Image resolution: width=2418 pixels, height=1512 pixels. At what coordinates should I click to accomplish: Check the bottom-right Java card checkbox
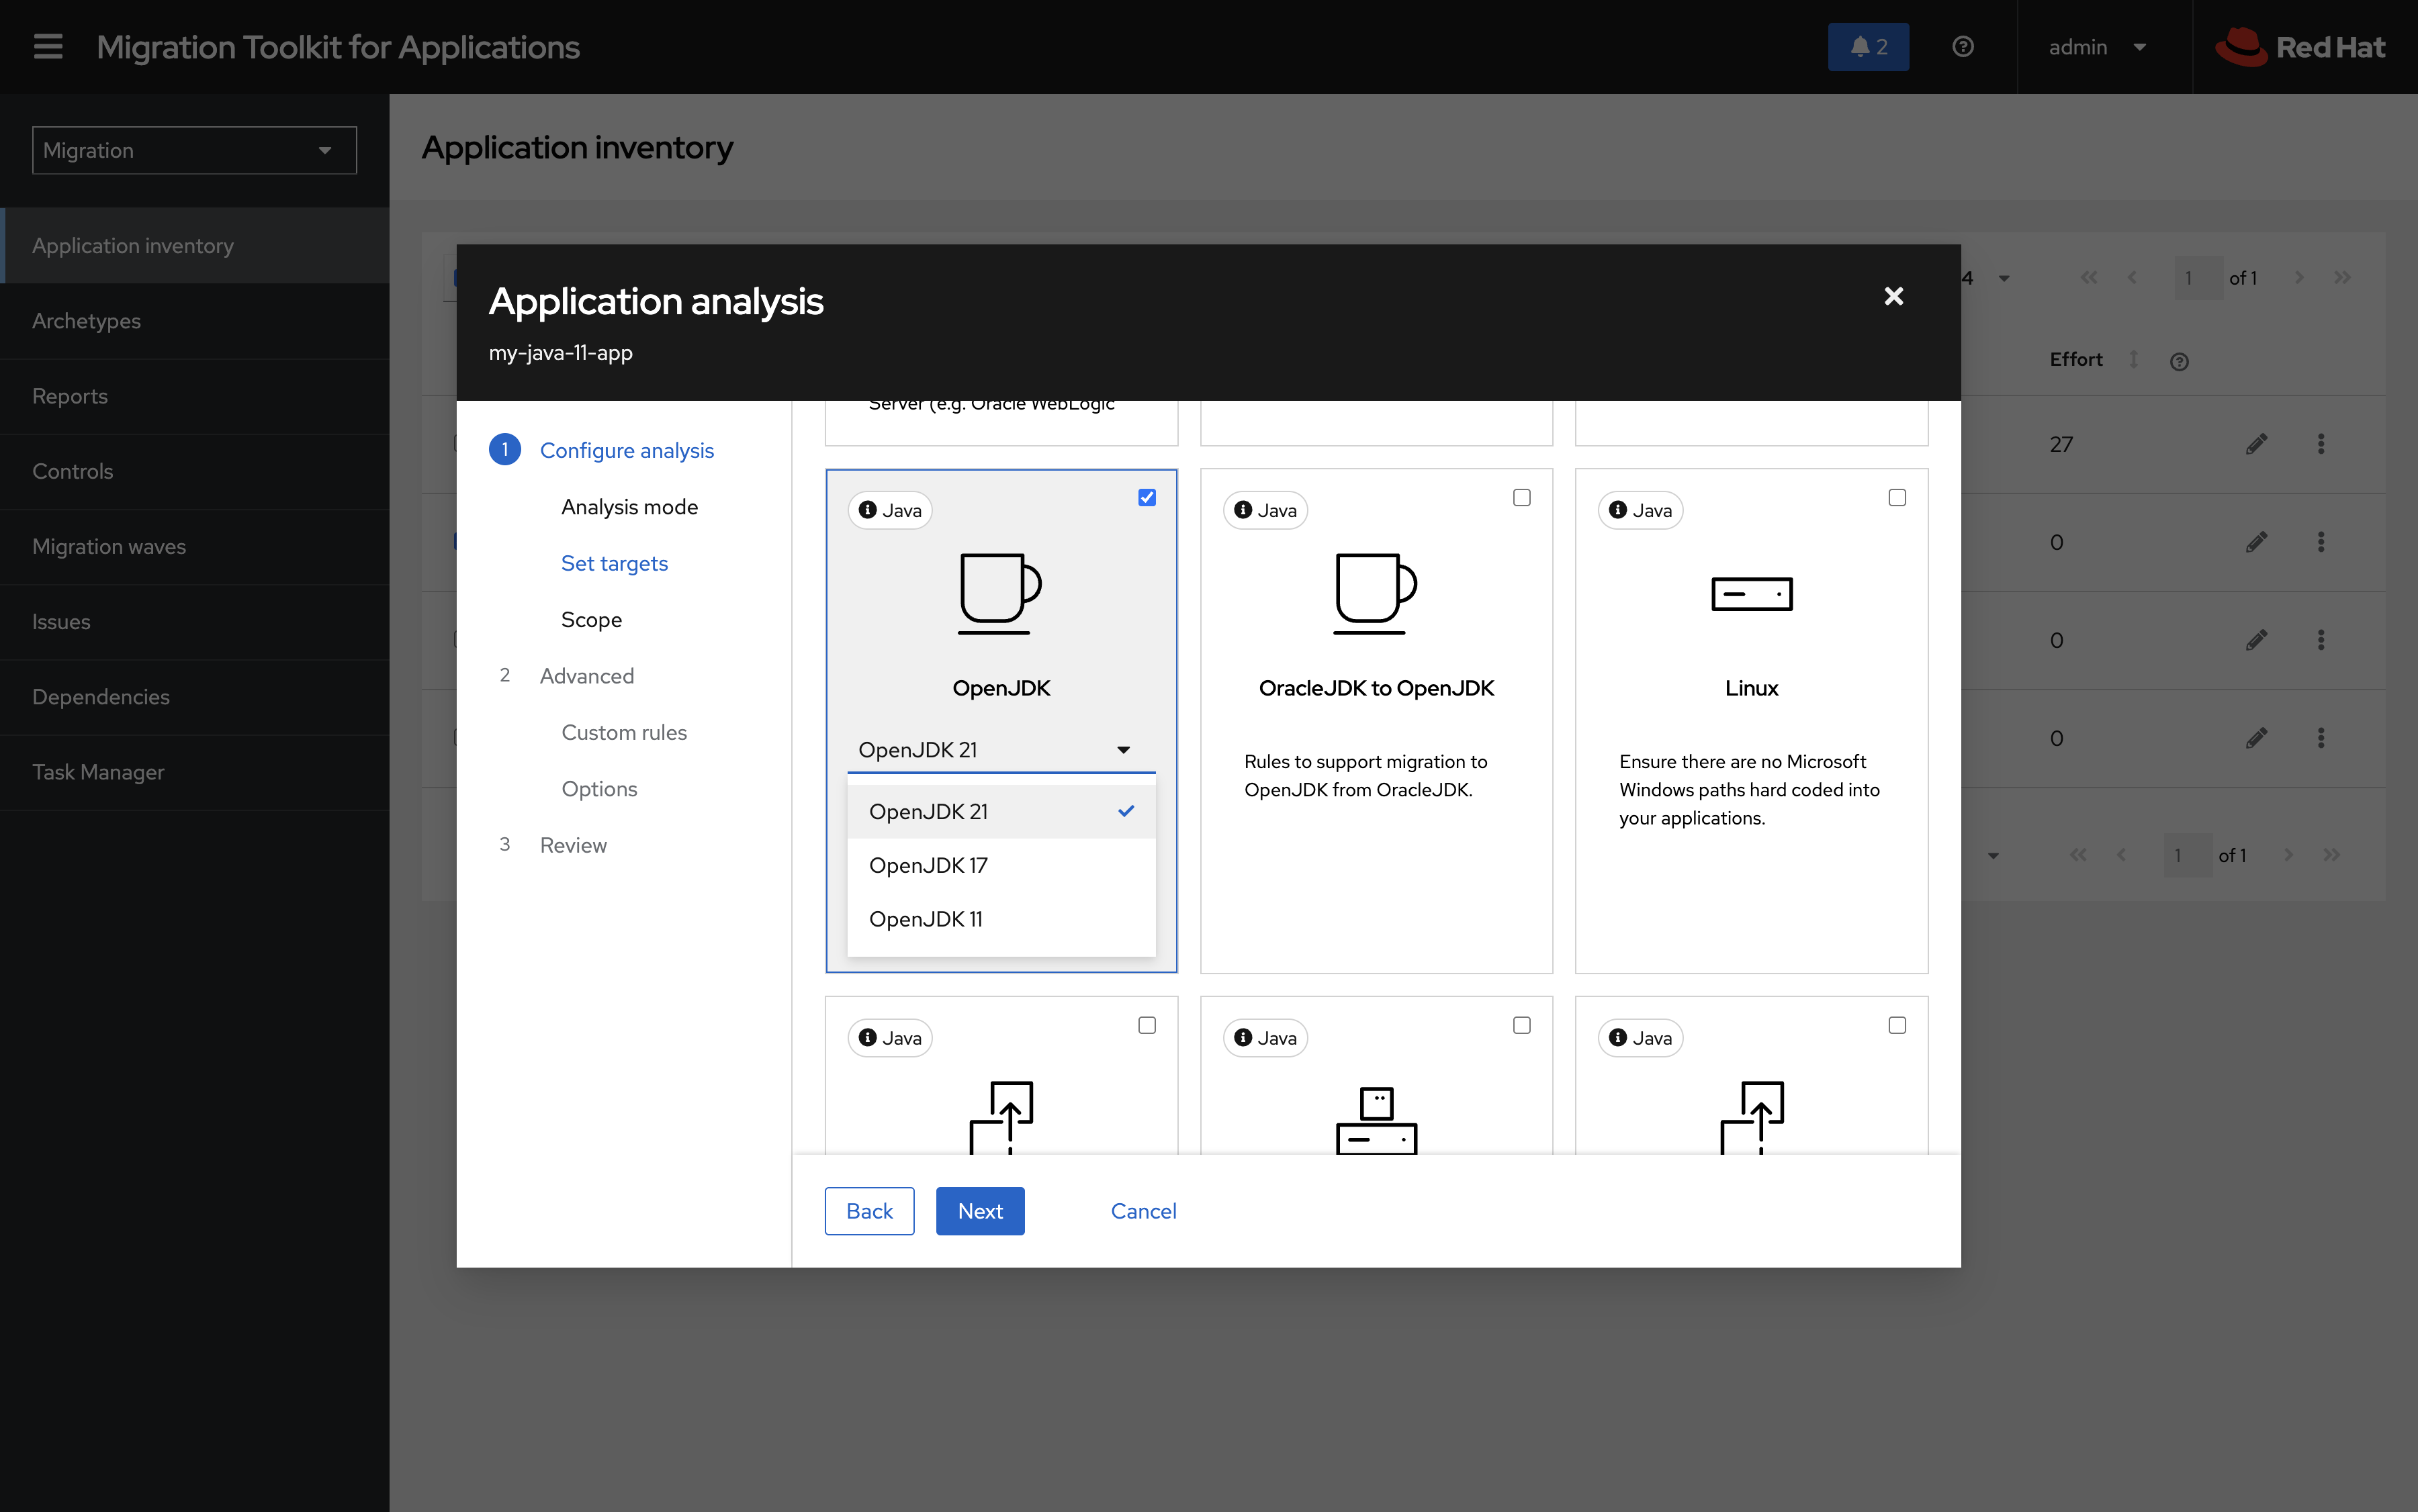pos(1897,1025)
